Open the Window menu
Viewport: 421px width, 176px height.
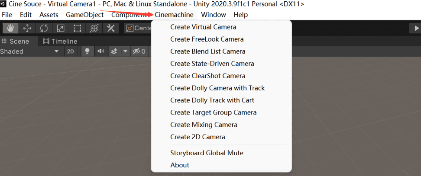(x=213, y=15)
